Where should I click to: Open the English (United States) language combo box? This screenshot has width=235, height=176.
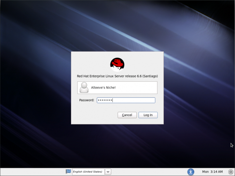(88, 171)
